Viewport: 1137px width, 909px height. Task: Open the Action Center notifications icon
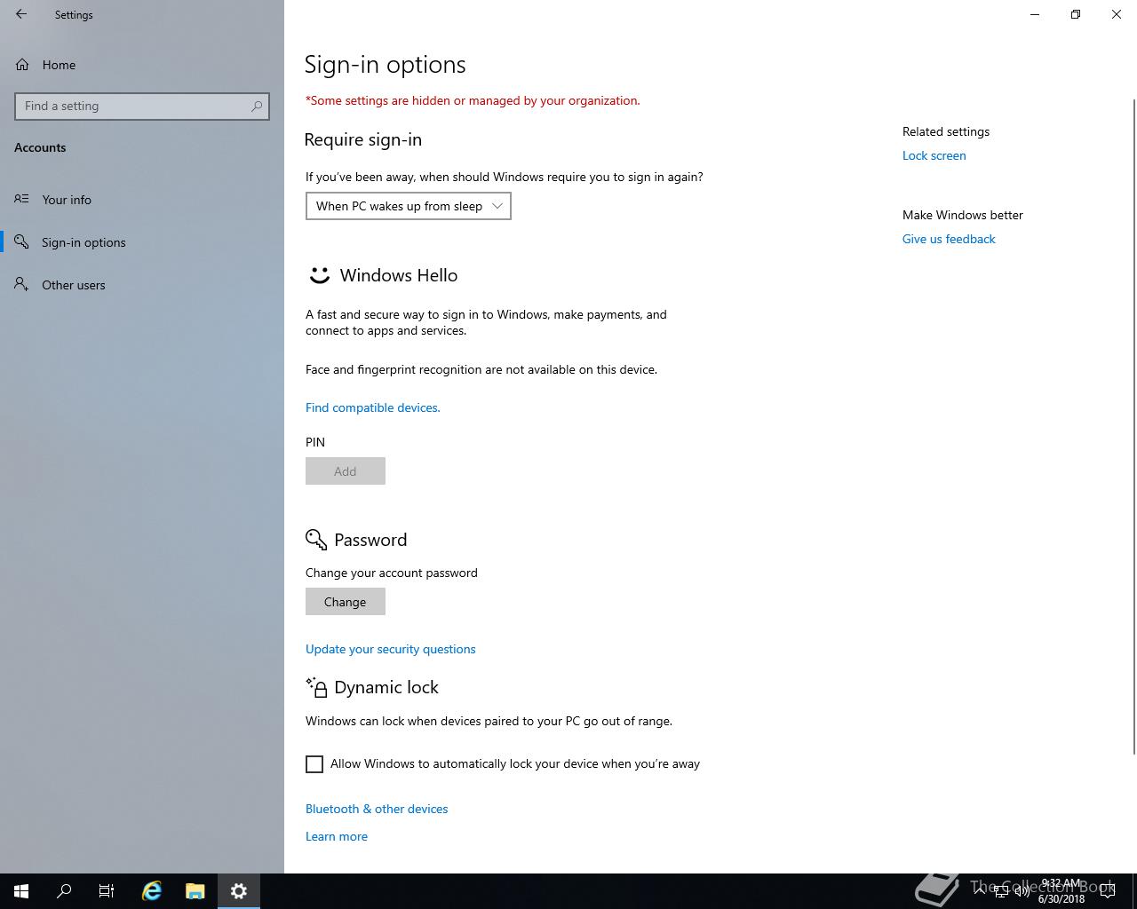click(1108, 891)
